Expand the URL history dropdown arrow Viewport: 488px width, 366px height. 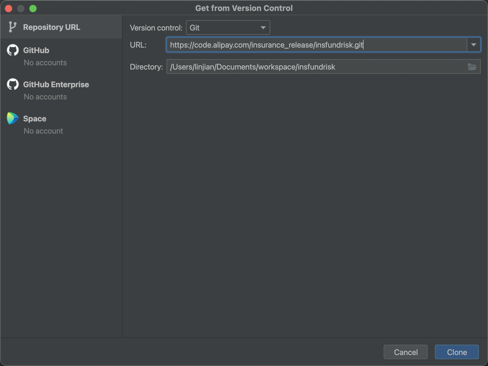point(473,45)
